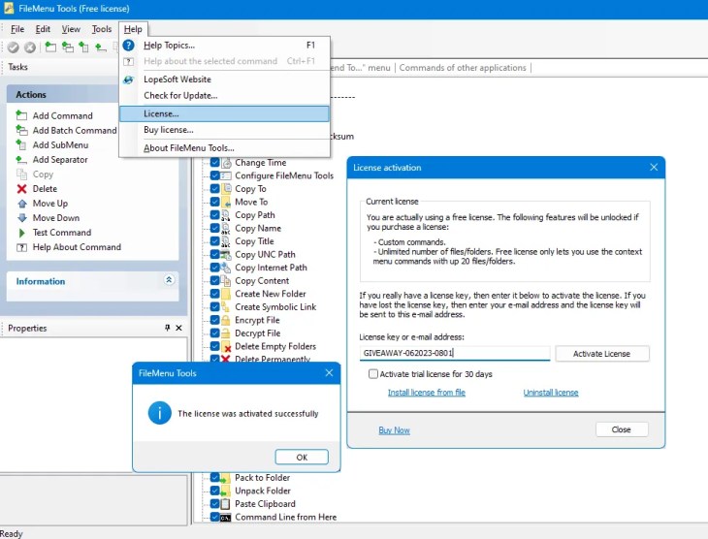Choose Buy license... menu item
Viewport: 708px width, 539px height.
pos(224,130)
